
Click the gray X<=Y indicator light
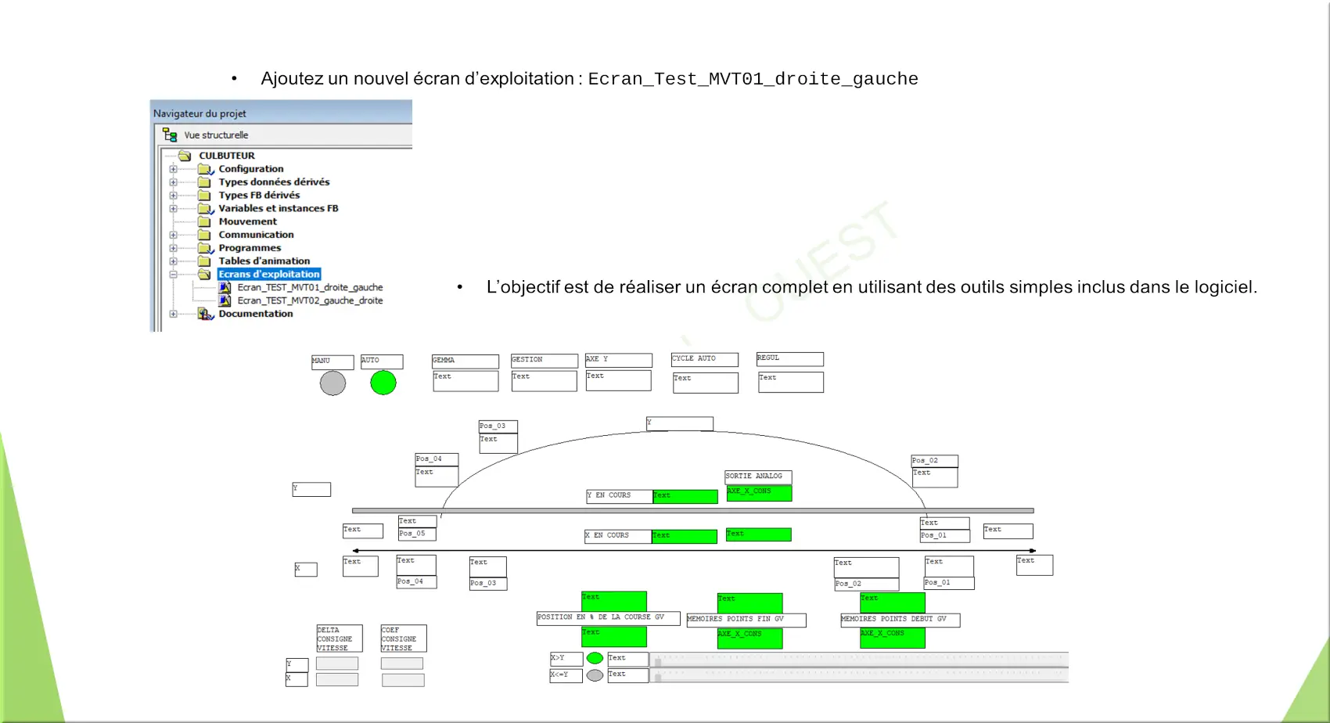595,675
